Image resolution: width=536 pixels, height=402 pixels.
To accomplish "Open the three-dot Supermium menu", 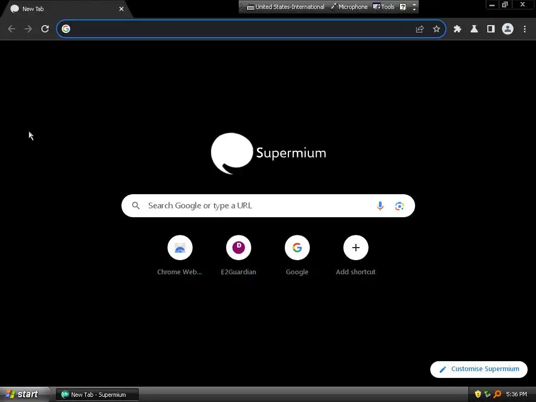I will (524, 29).
